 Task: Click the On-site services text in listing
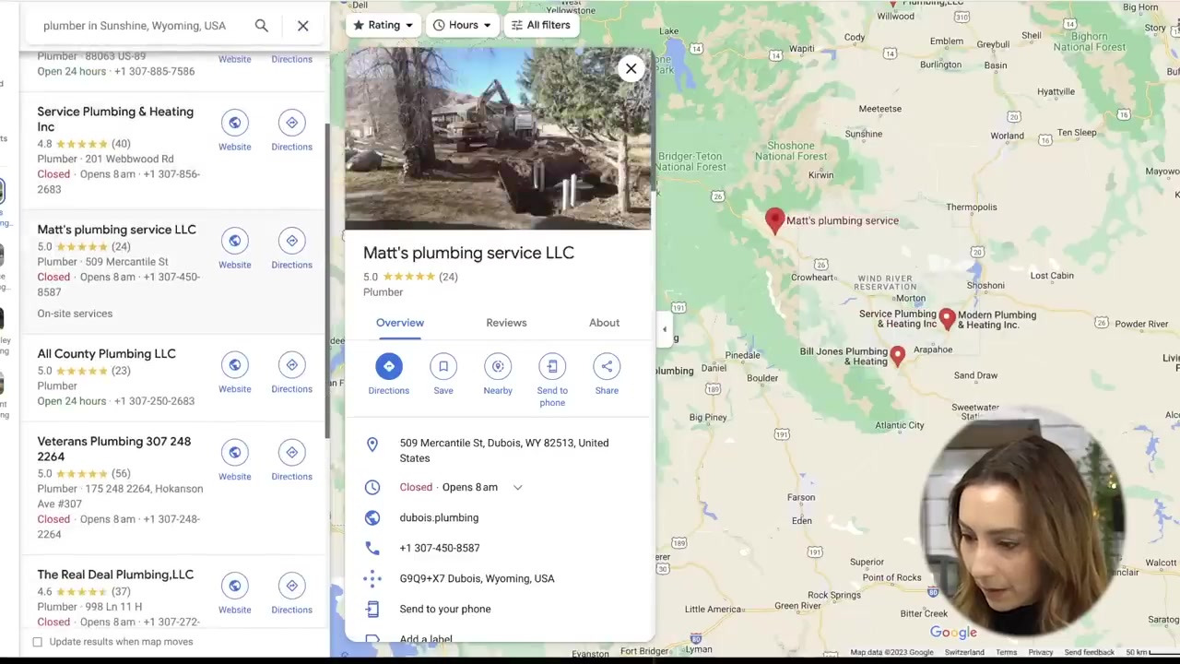75,314
